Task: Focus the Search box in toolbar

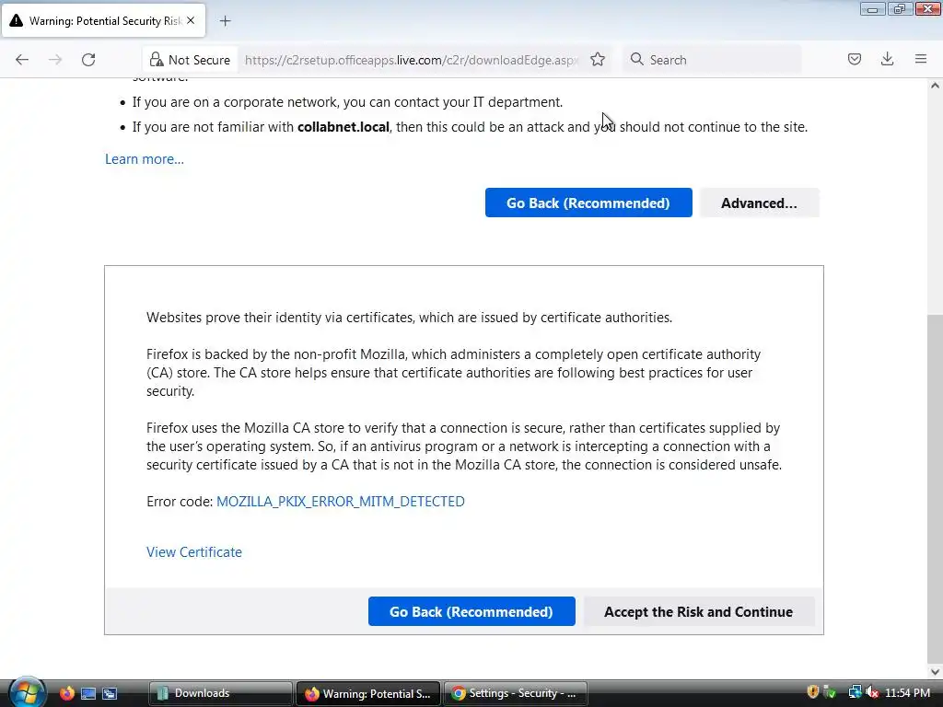Action: pyautogui.click(x=713, y=60)
